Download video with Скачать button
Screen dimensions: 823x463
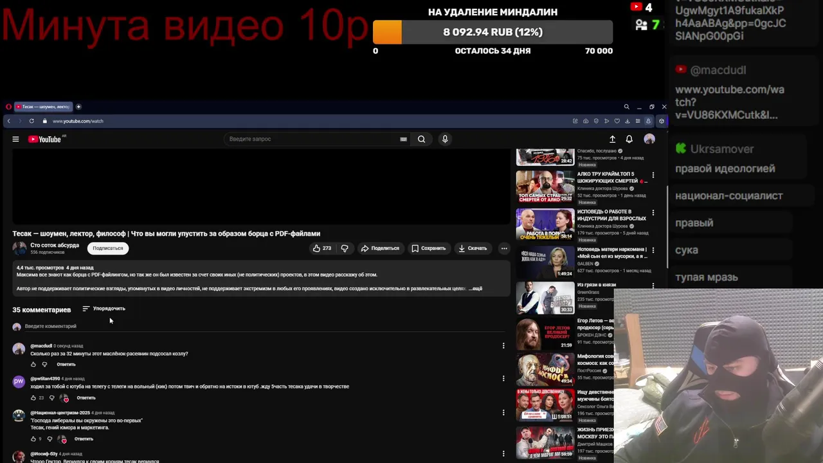tap(473, 248)
